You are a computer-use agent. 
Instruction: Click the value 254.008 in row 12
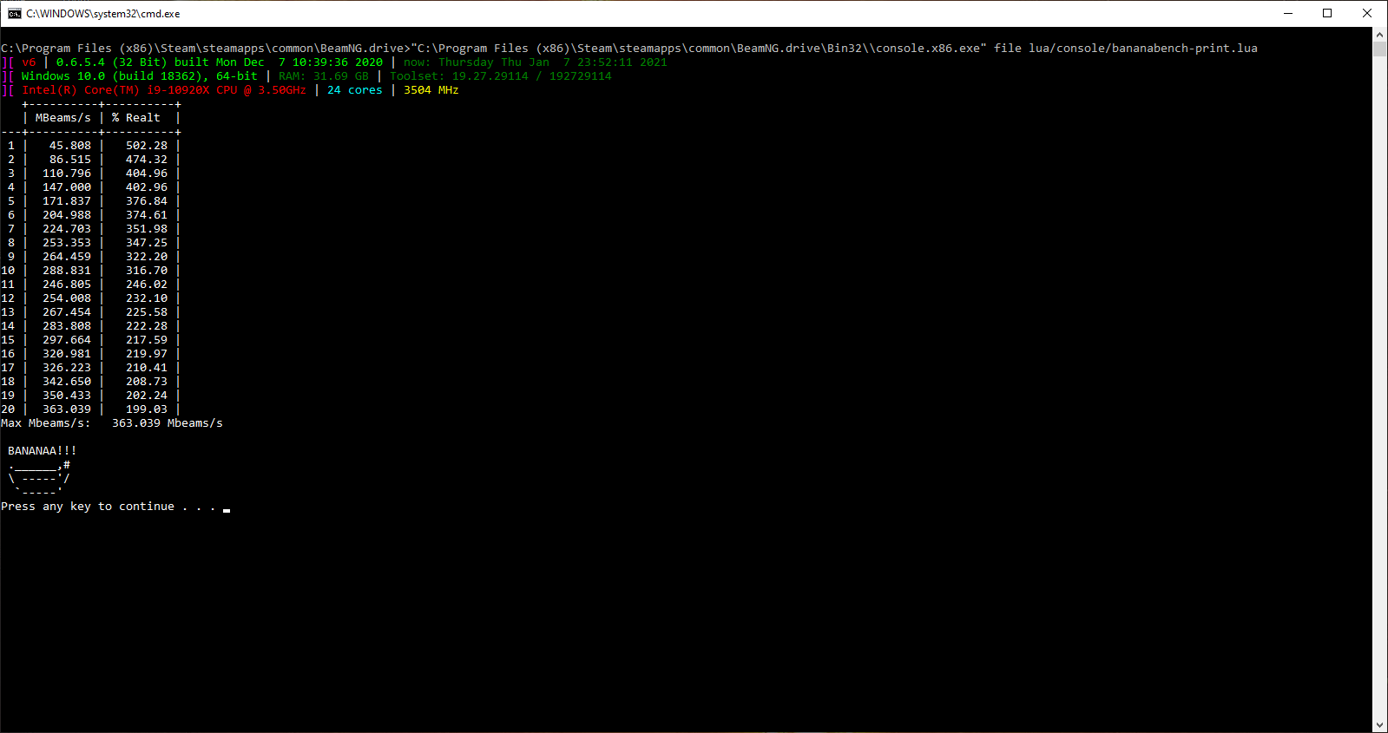click(67, 298)
